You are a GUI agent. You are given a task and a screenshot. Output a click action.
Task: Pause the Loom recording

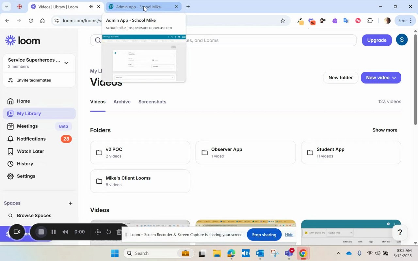pyautogui.click(x=54, y=232)
